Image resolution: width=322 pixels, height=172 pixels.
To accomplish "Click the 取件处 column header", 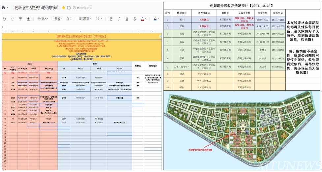I will pos(225,13).
